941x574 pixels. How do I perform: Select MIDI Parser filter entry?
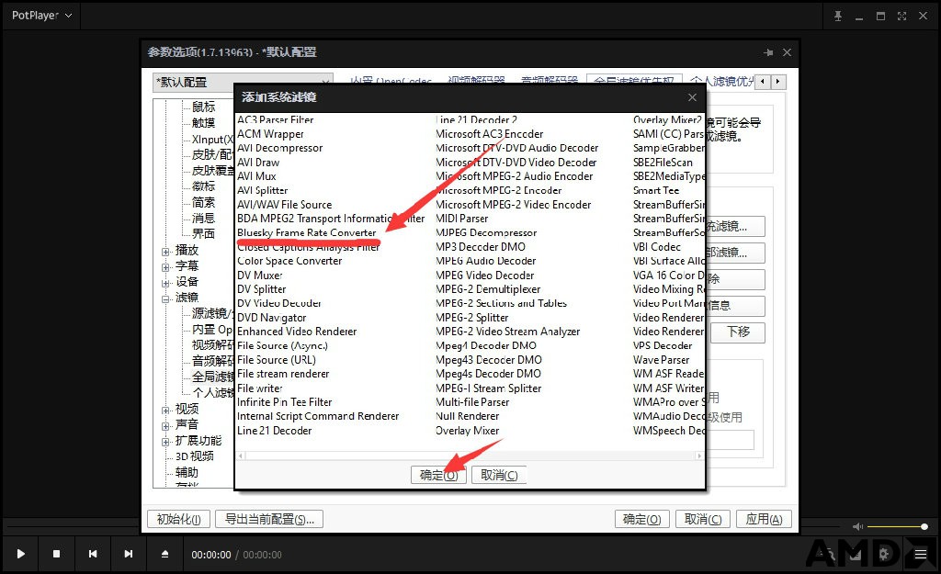tap(461, 219)
